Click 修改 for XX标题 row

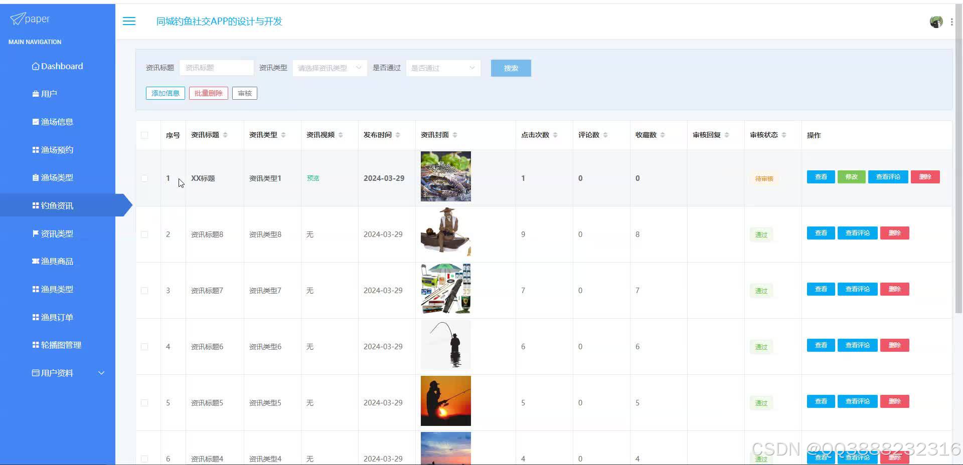tap(851, 177)
